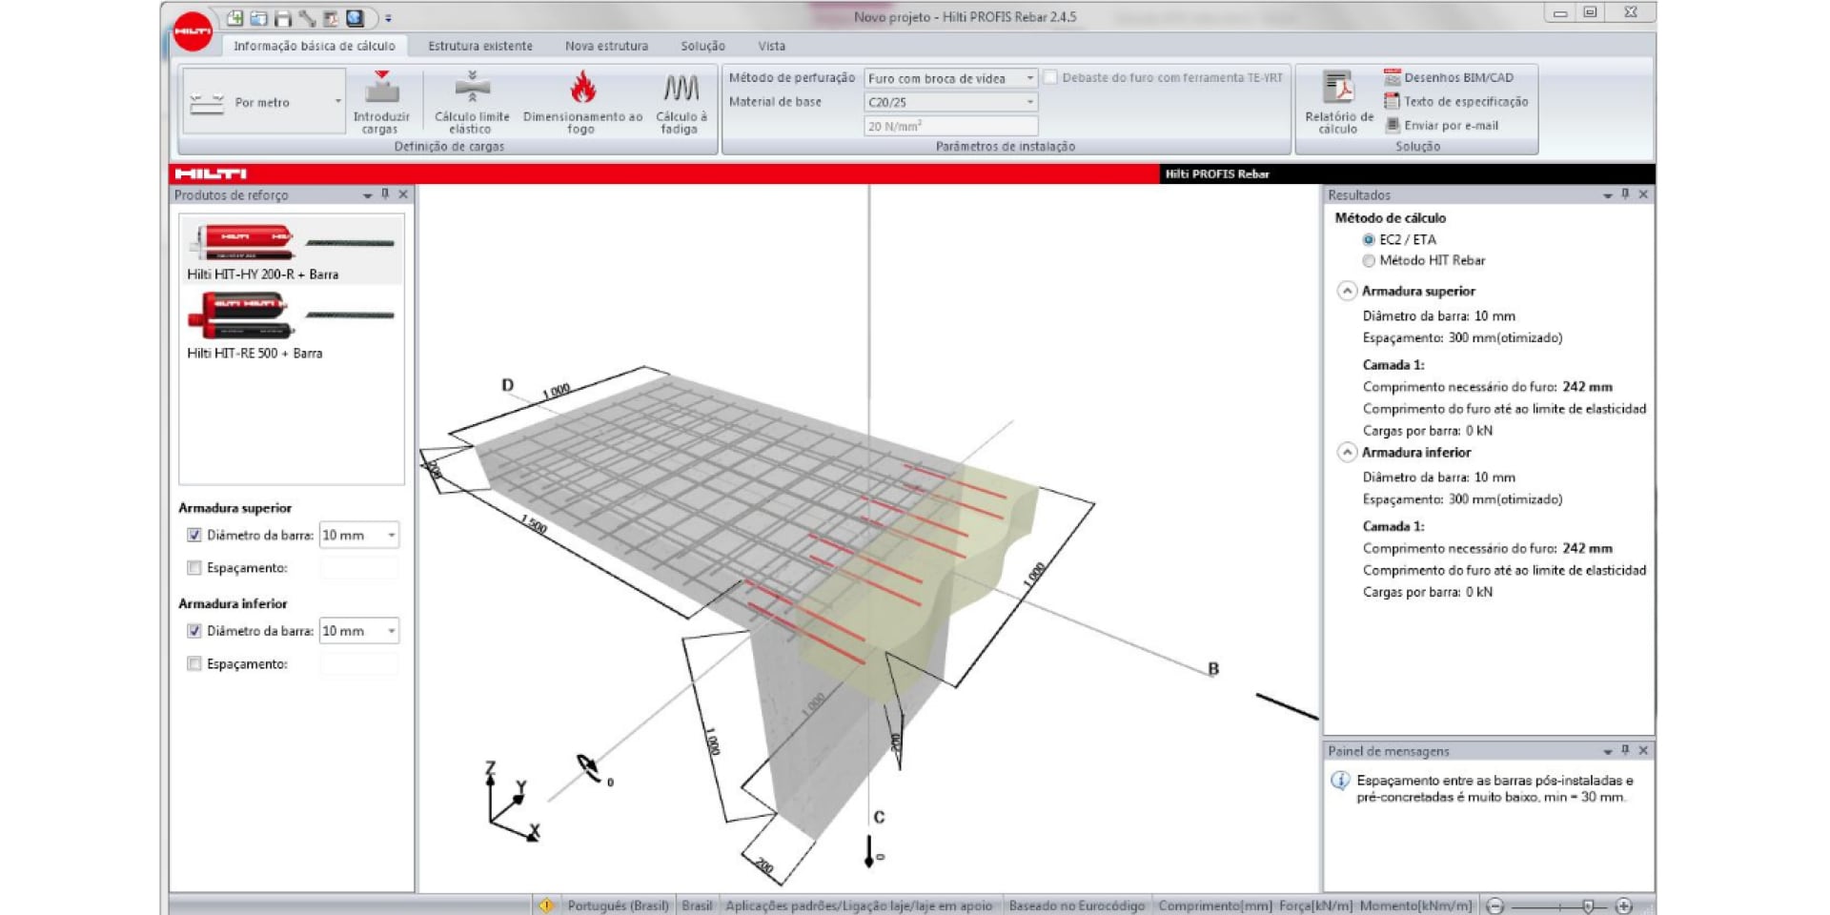Click Comprimento[mm] units in status bar
The image size is (1830, 915).
1214,905
